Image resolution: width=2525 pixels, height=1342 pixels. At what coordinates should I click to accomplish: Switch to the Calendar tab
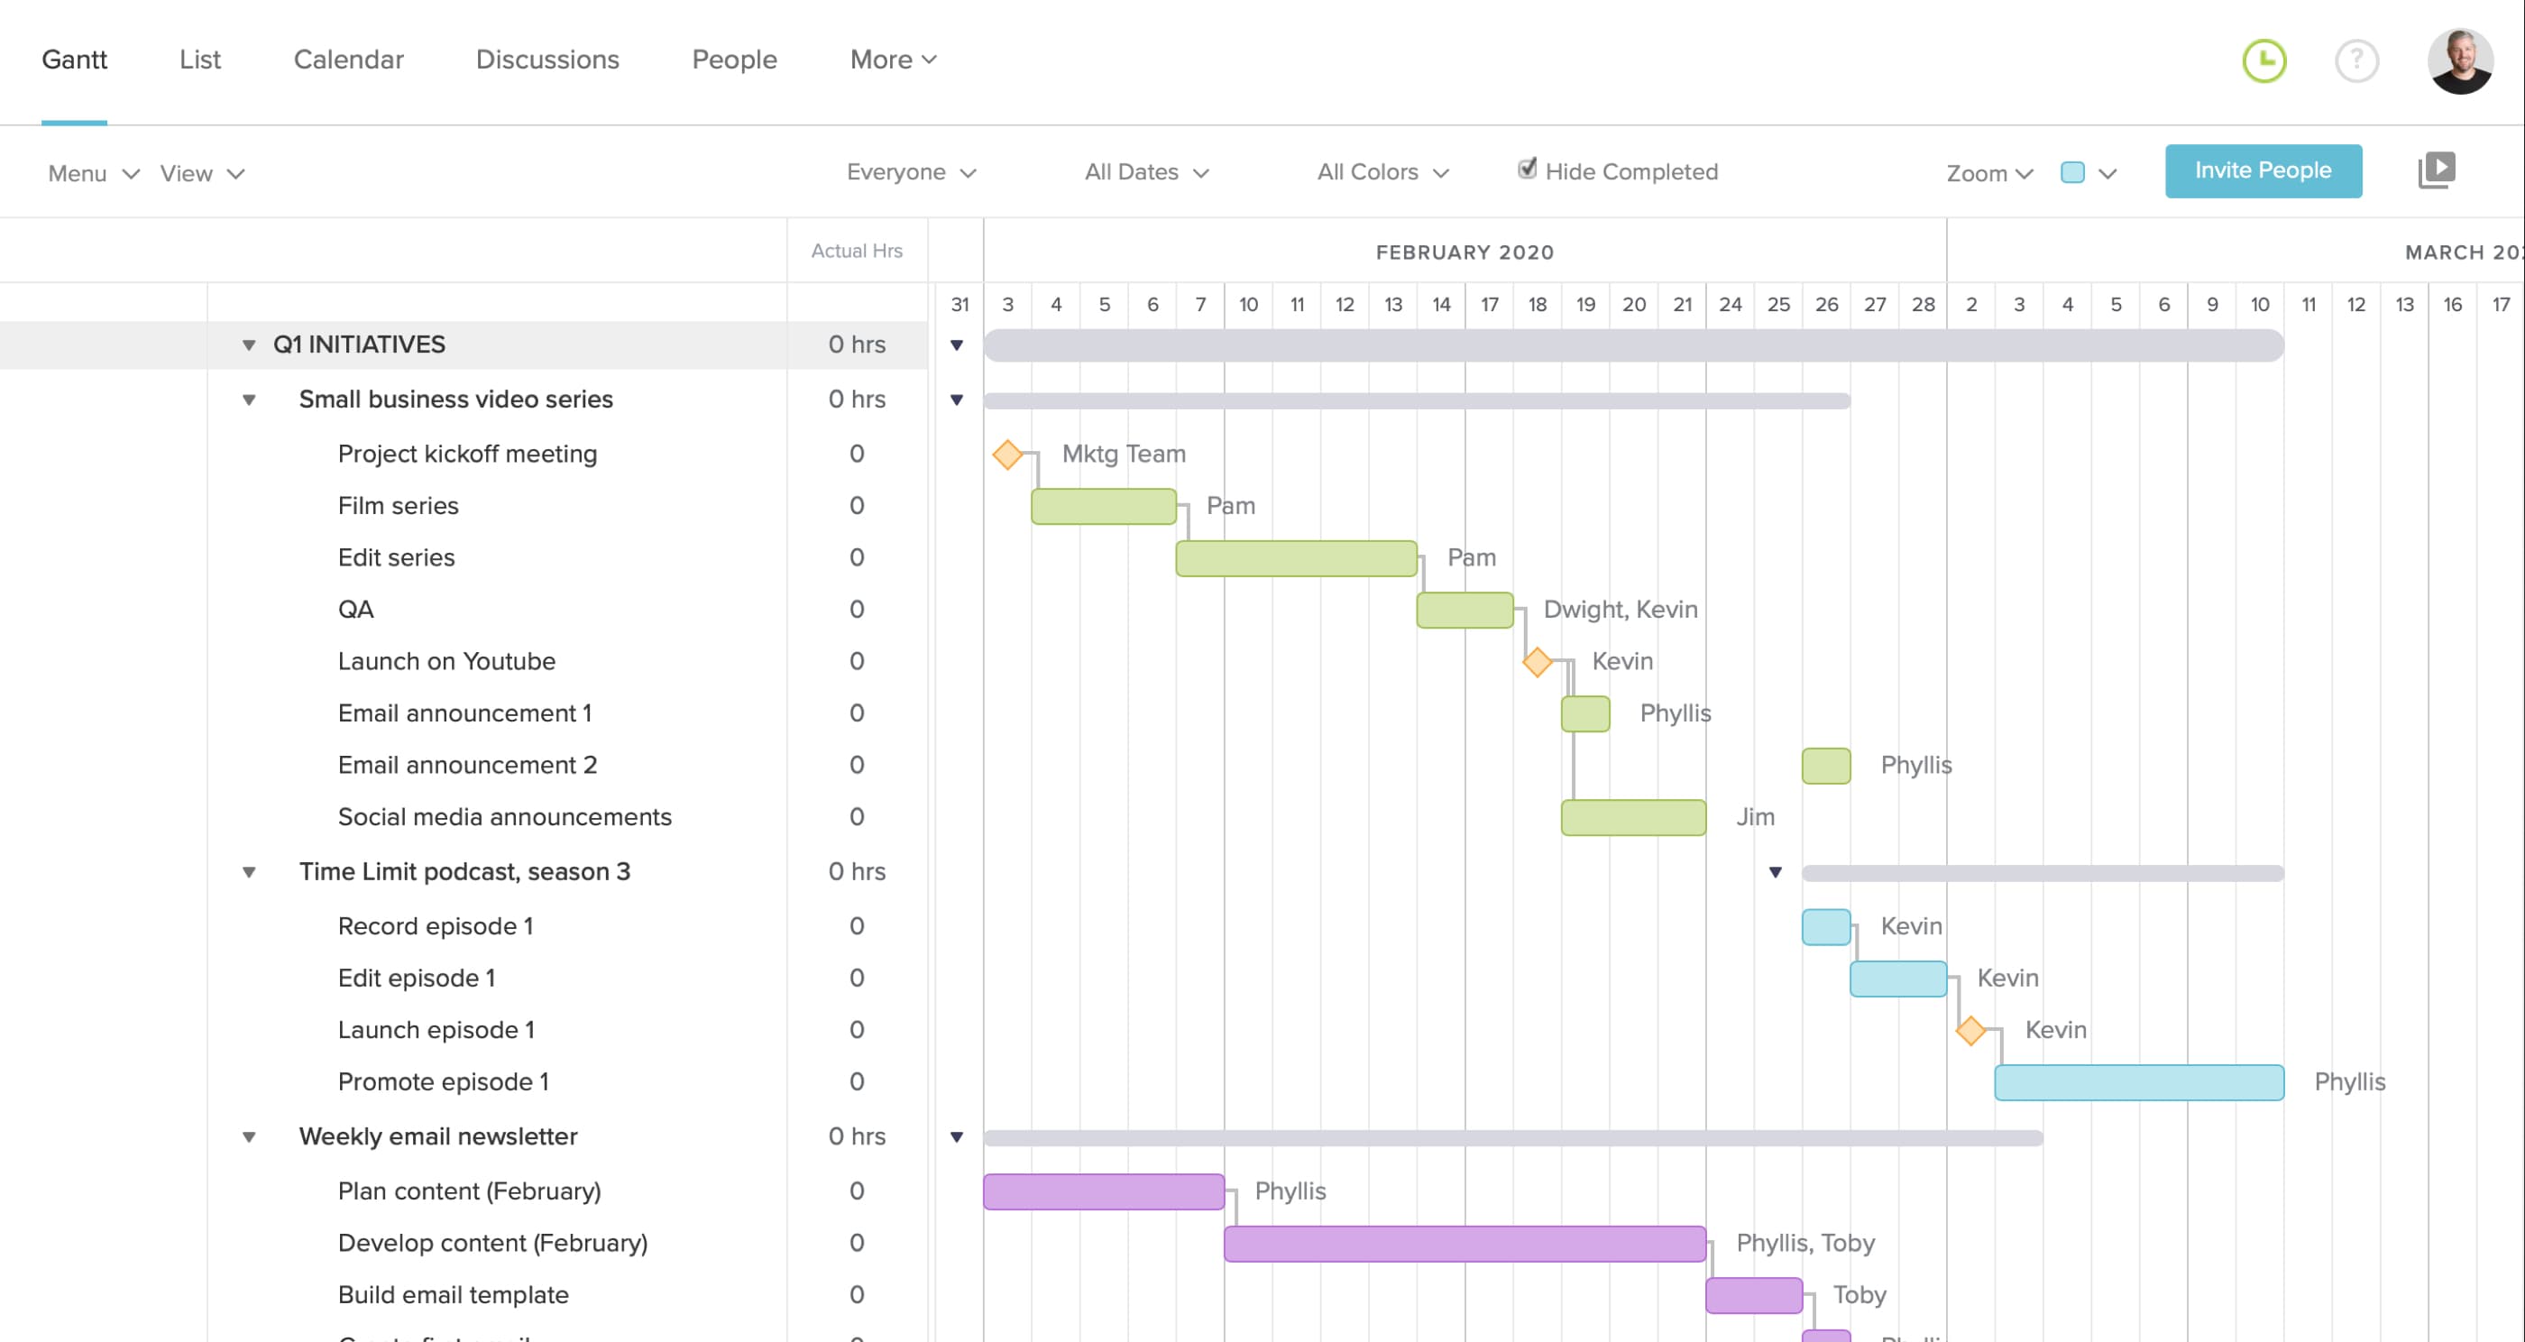(x=349, y=59)
